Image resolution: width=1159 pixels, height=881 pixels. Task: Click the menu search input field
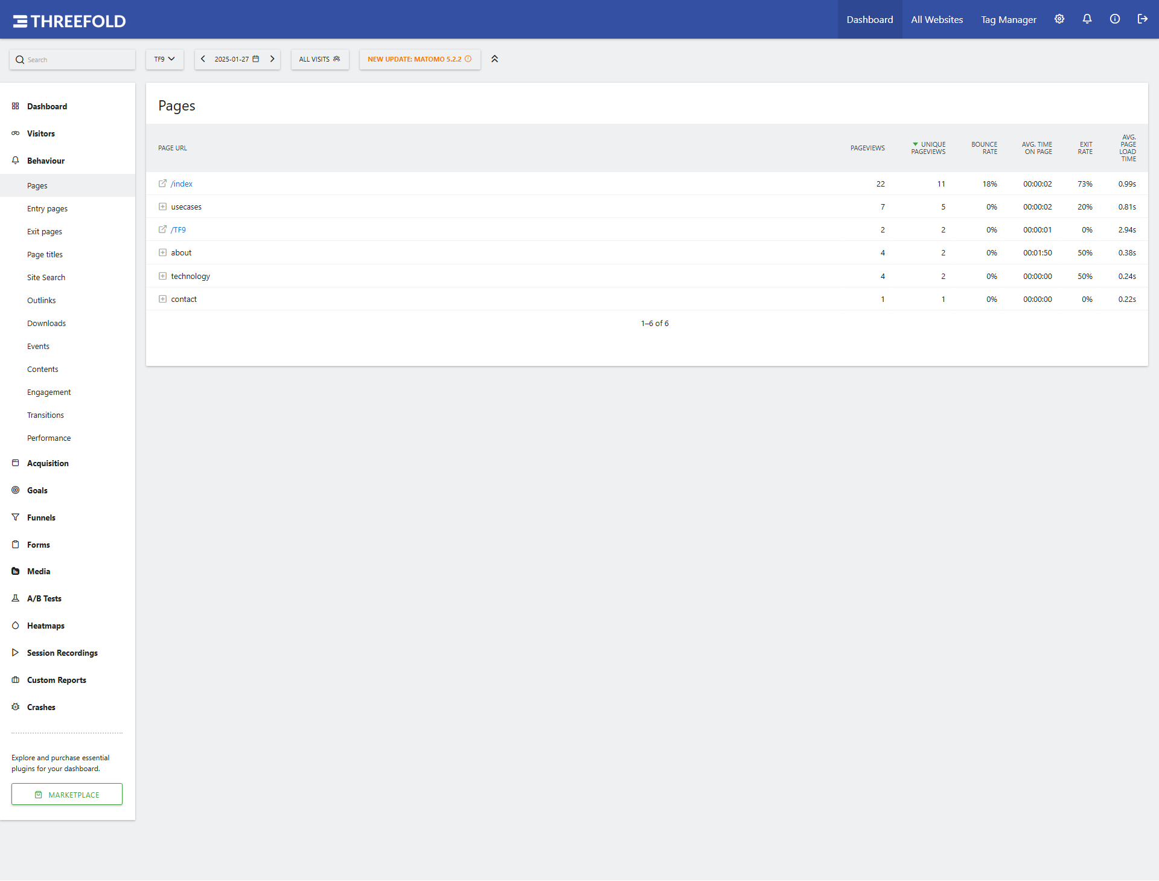[x=72, y=60]
